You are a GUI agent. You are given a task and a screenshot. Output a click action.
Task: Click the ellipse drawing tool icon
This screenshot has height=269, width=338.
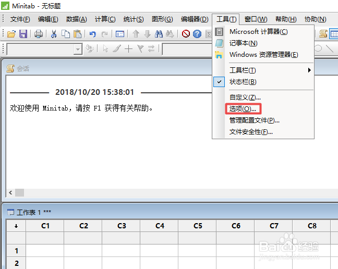coord(318,48)
